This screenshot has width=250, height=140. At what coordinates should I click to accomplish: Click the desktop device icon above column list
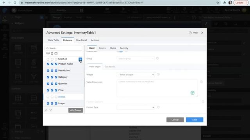point(48,53)
